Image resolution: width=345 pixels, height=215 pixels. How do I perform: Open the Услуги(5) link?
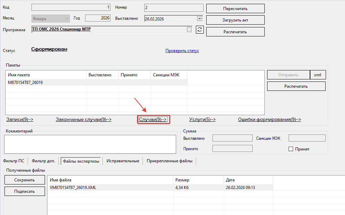(x=202, y=119)
